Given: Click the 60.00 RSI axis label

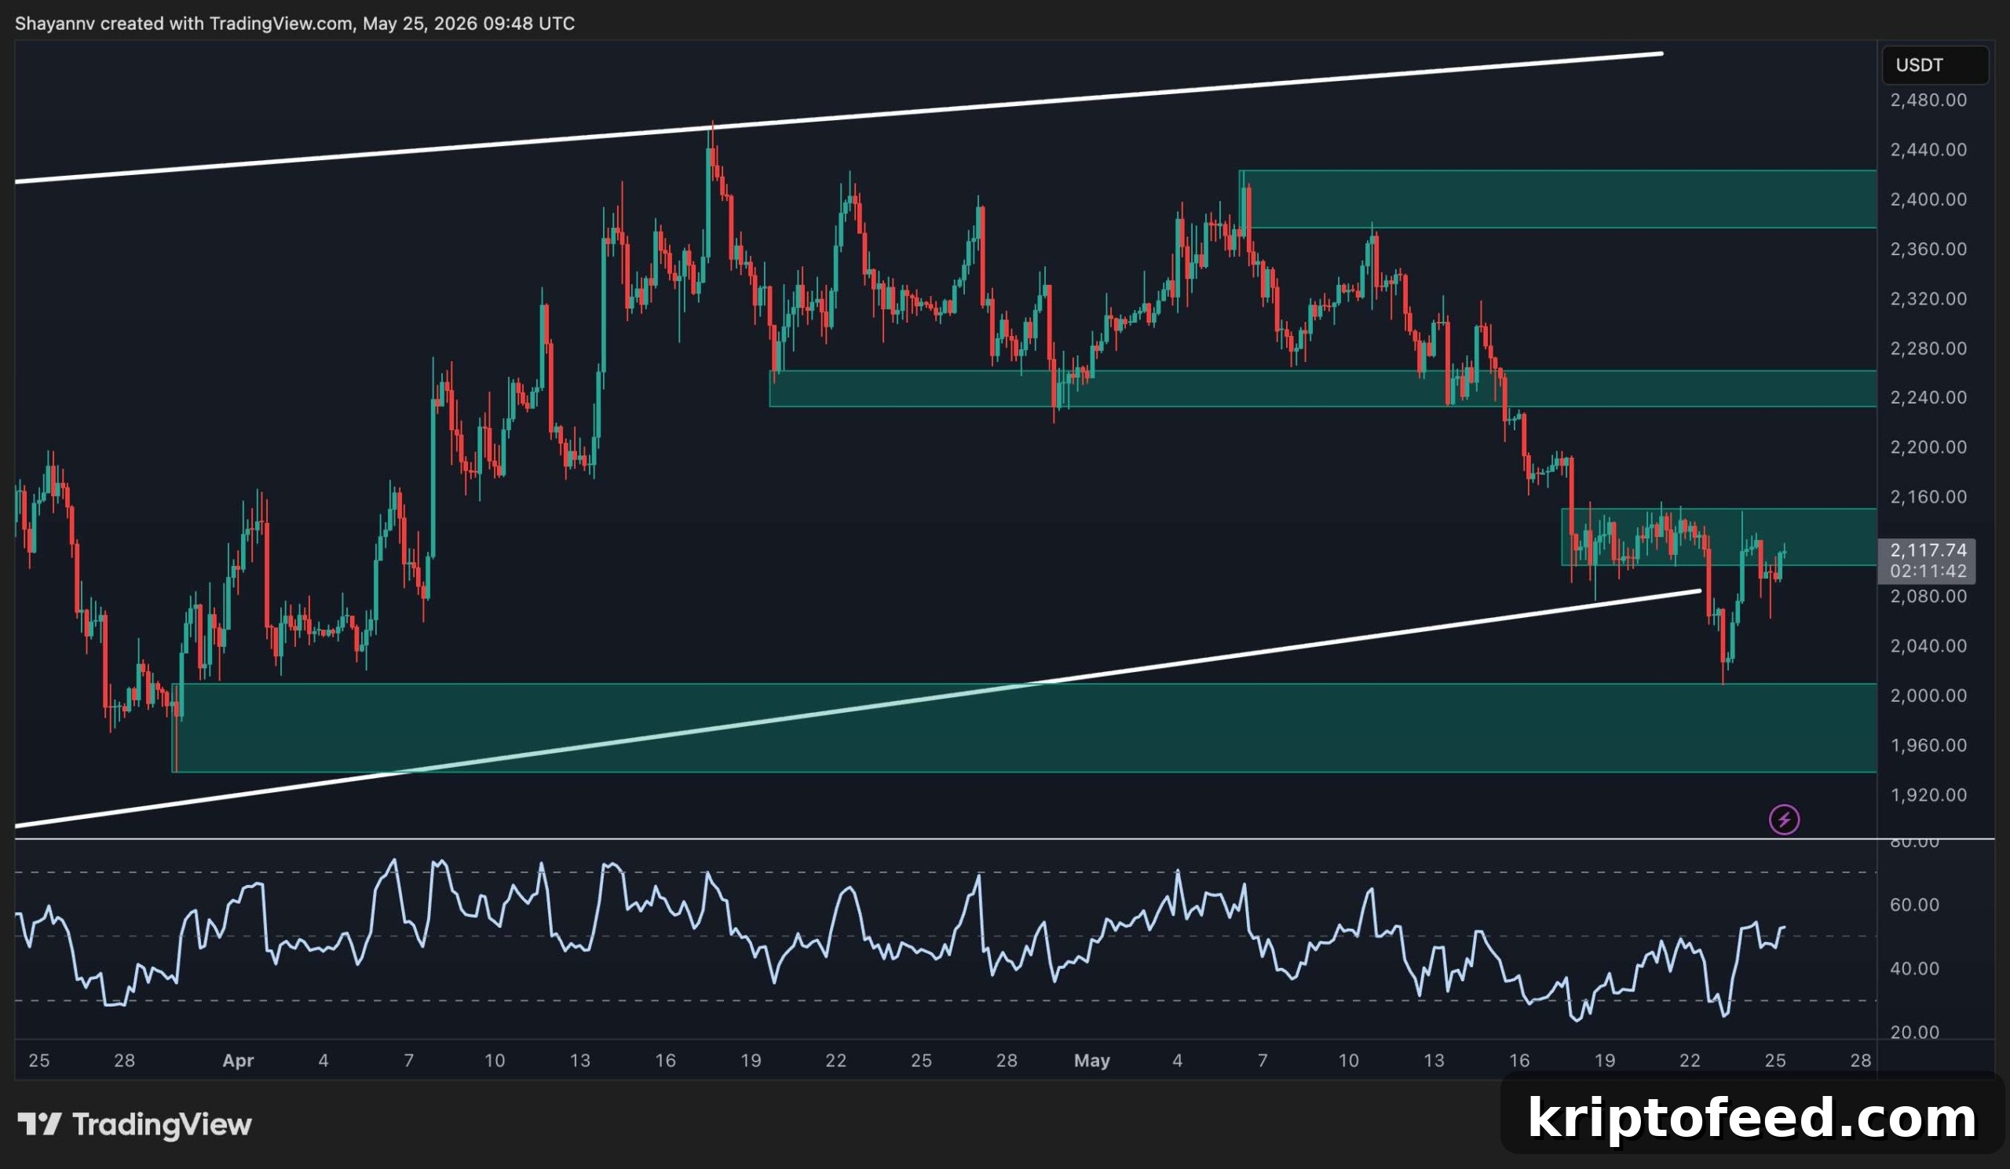Looking at the screenshot, I should [x=1915, y=905].
